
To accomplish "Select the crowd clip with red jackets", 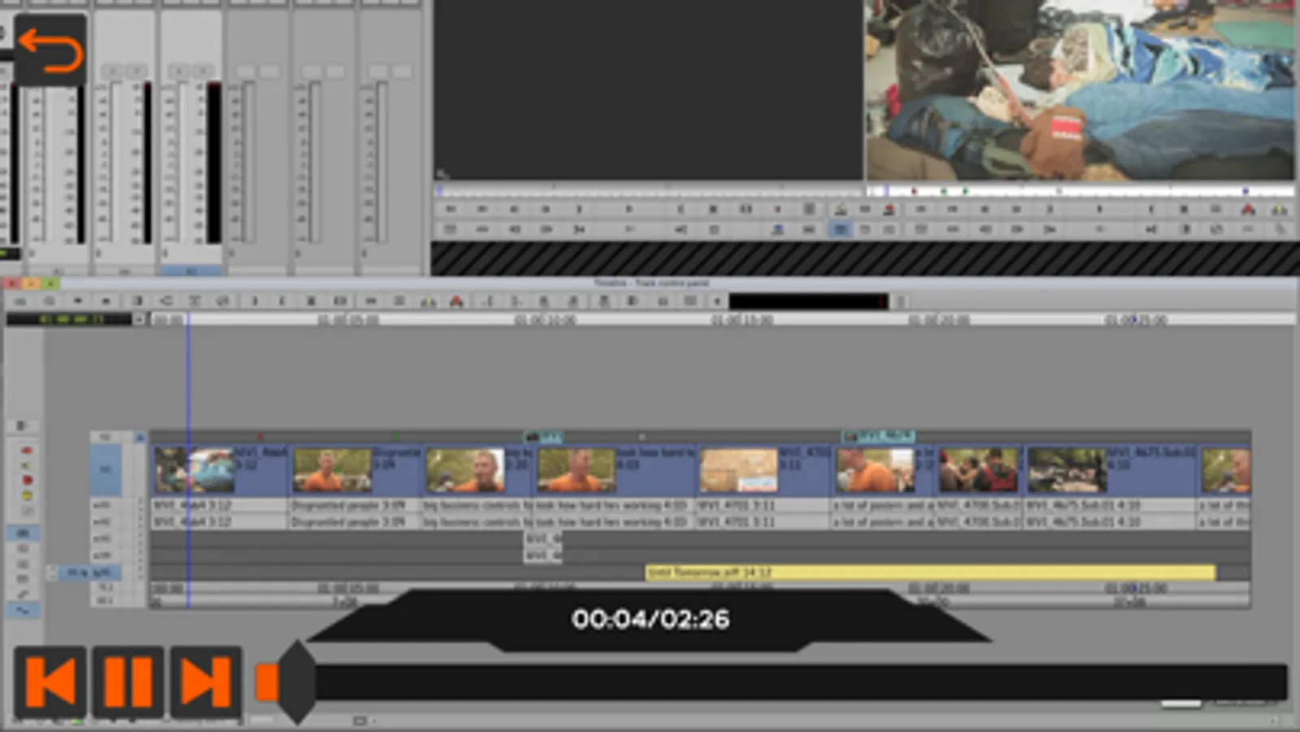I will point(979,469).
